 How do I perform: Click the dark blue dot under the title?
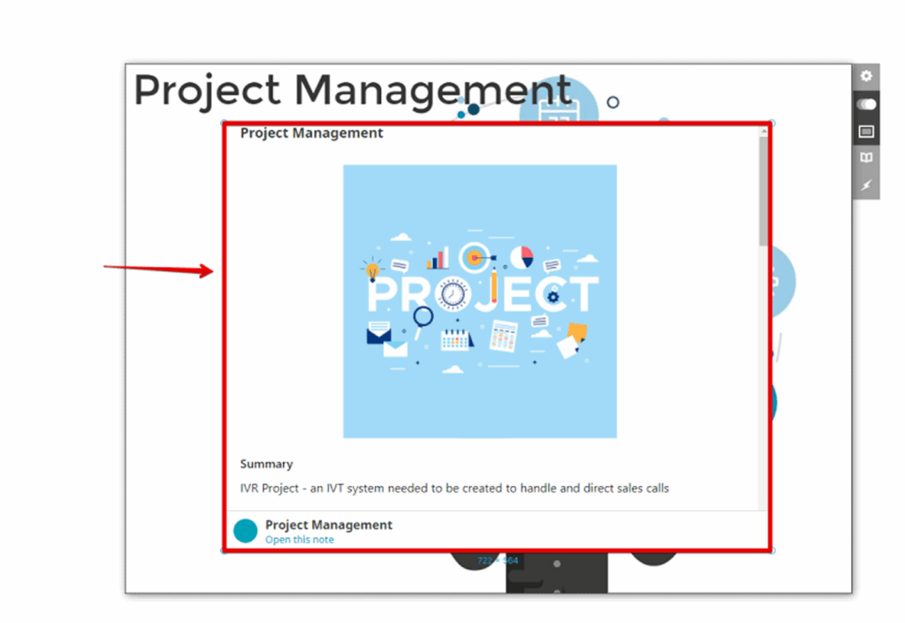[x=474, y=110]
